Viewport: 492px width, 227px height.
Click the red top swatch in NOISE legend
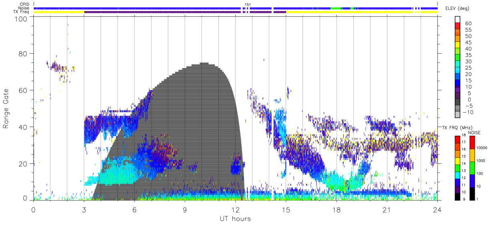click(x=472, y=143)
